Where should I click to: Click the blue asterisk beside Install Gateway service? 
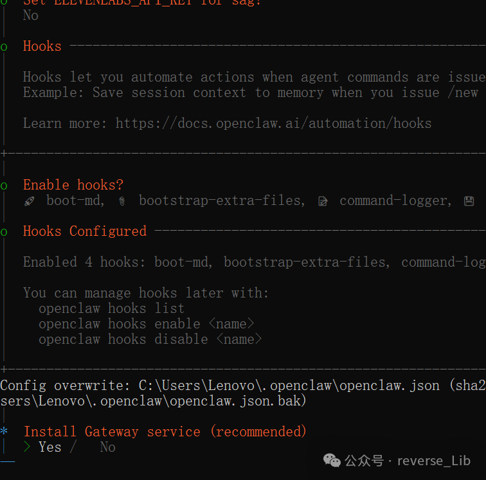(x=4, y=431)
